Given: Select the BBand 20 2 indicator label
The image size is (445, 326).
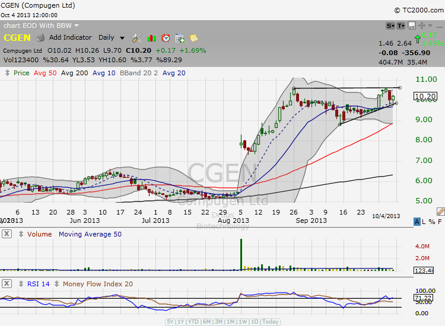Looking at the screenshot, I should (139, 73).
